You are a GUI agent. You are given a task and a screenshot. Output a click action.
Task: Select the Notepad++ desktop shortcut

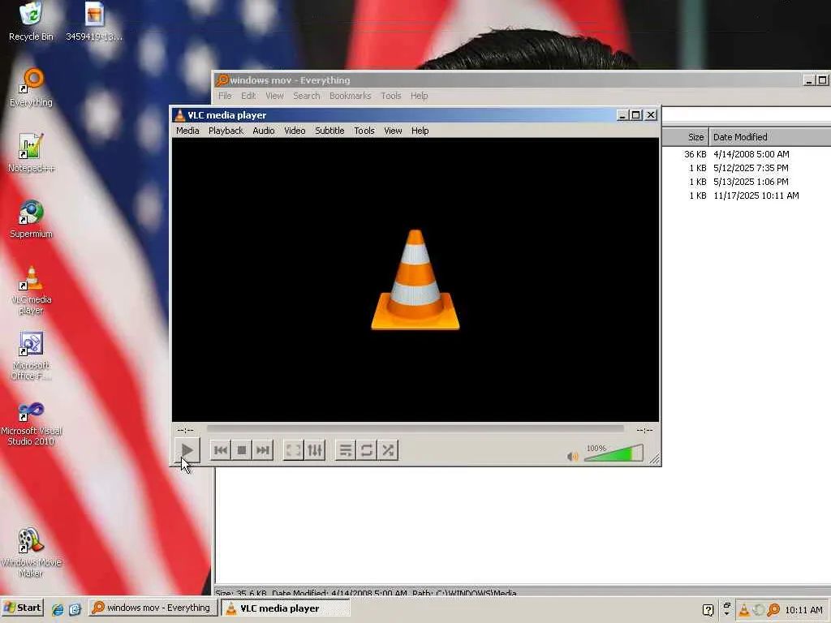click(32, 153)
